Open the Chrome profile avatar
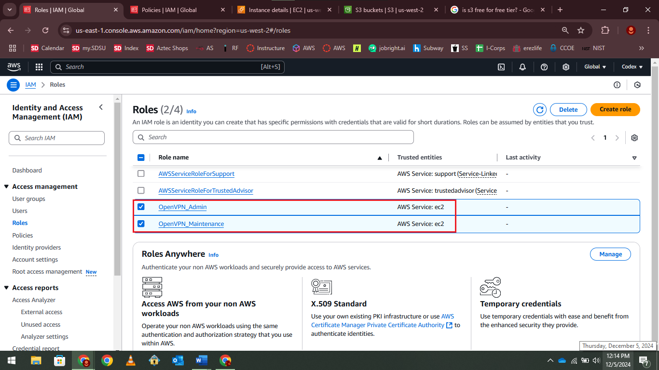 pyautogui.click(x=631, y=30)
